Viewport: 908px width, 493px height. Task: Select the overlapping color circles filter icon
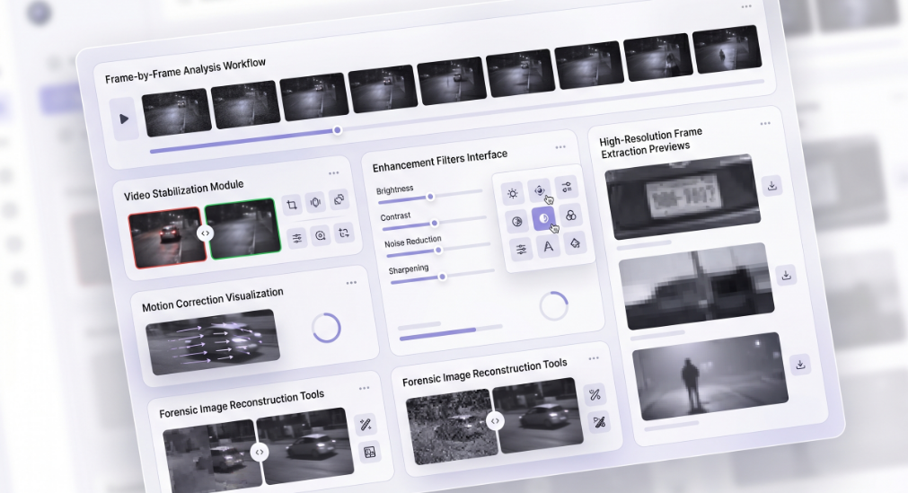(570, 216)
